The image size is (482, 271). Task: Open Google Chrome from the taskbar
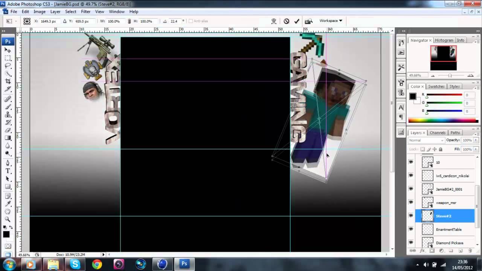click(97, 264)
